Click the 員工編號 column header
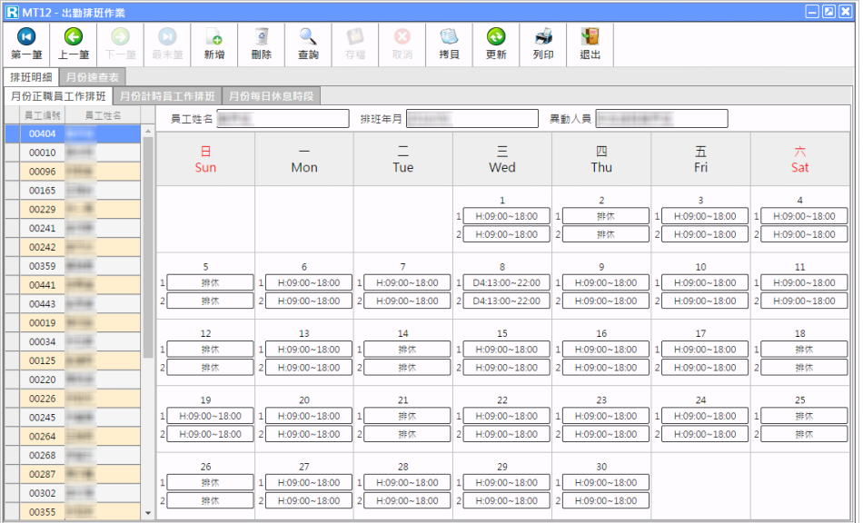This screenshot has height=523, width=863. point(43,115)
